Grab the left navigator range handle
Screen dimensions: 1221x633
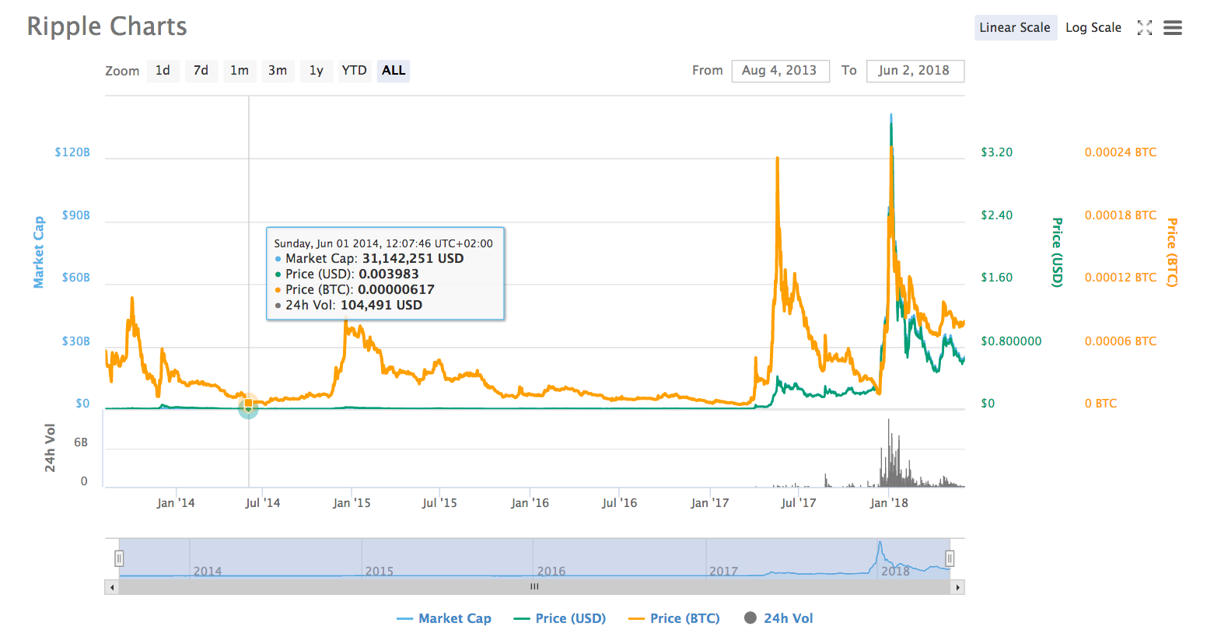pyautogui.click(x=119, y=559)
